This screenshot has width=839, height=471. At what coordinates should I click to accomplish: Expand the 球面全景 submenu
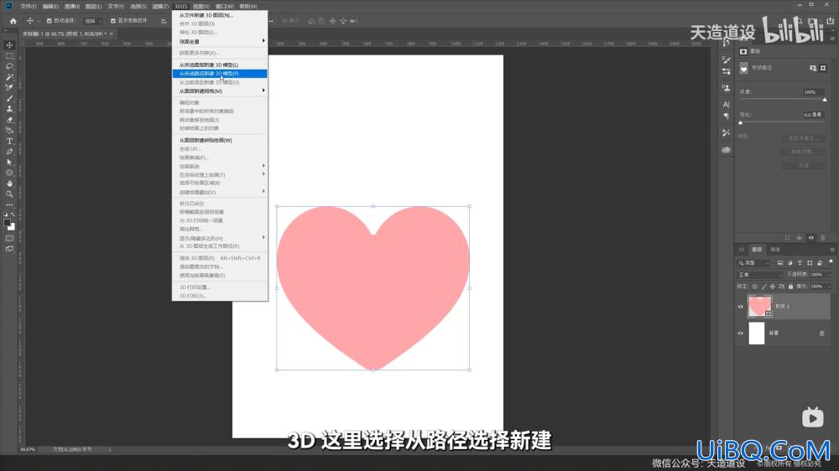(x=220, y=41)
